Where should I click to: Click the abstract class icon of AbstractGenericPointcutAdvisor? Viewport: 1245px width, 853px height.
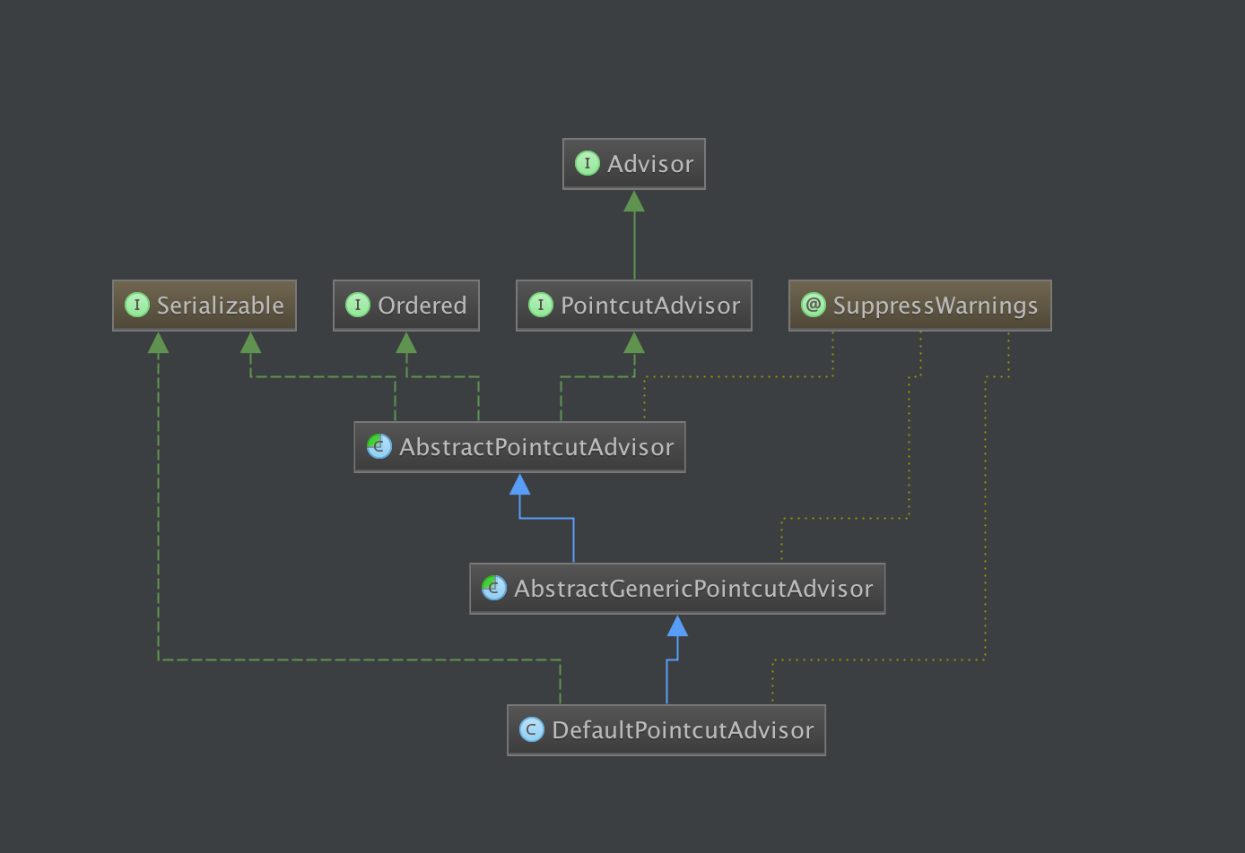493,588
